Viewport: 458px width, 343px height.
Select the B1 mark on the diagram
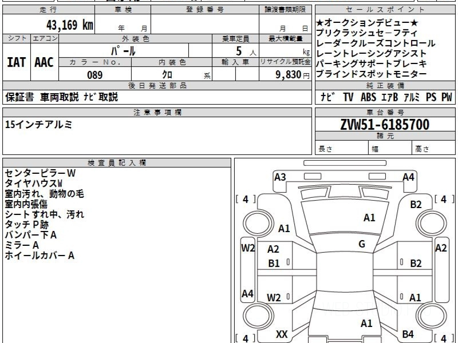tap(274, 263)
